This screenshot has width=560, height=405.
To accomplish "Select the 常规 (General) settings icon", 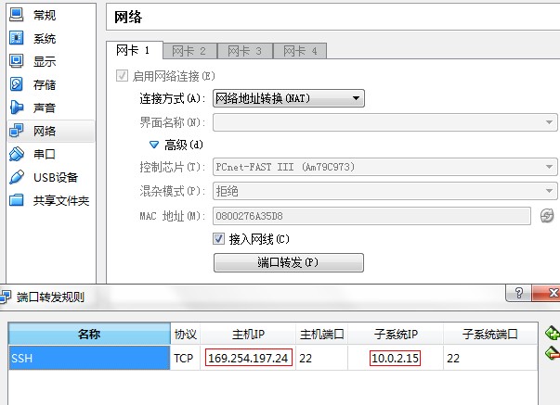I will coord(17,15).
